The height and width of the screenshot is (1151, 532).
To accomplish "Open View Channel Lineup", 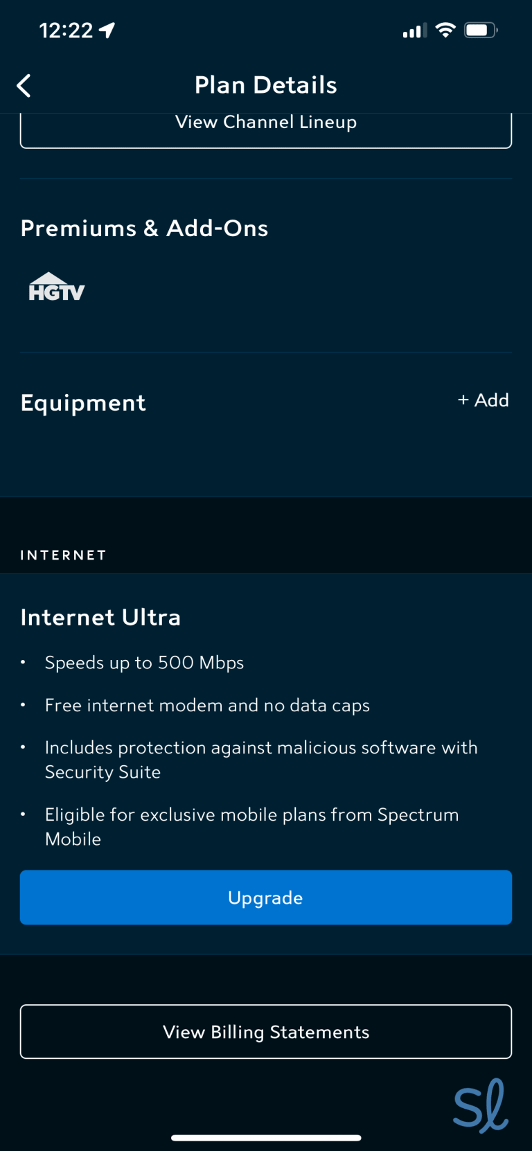I will tap(265, 122).
